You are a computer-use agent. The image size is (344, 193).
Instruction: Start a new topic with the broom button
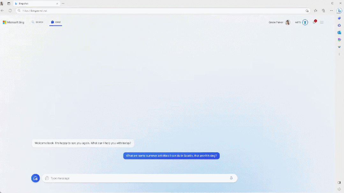35,178
